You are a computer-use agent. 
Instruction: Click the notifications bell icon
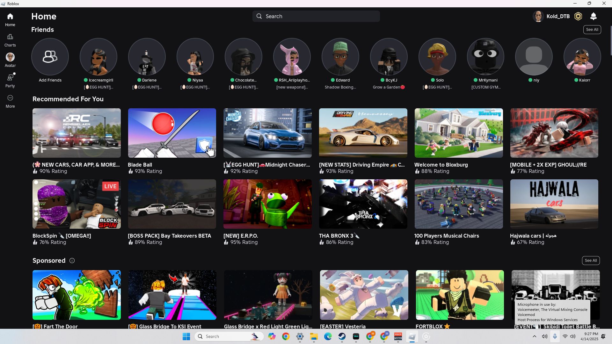[x=593, y=16]
